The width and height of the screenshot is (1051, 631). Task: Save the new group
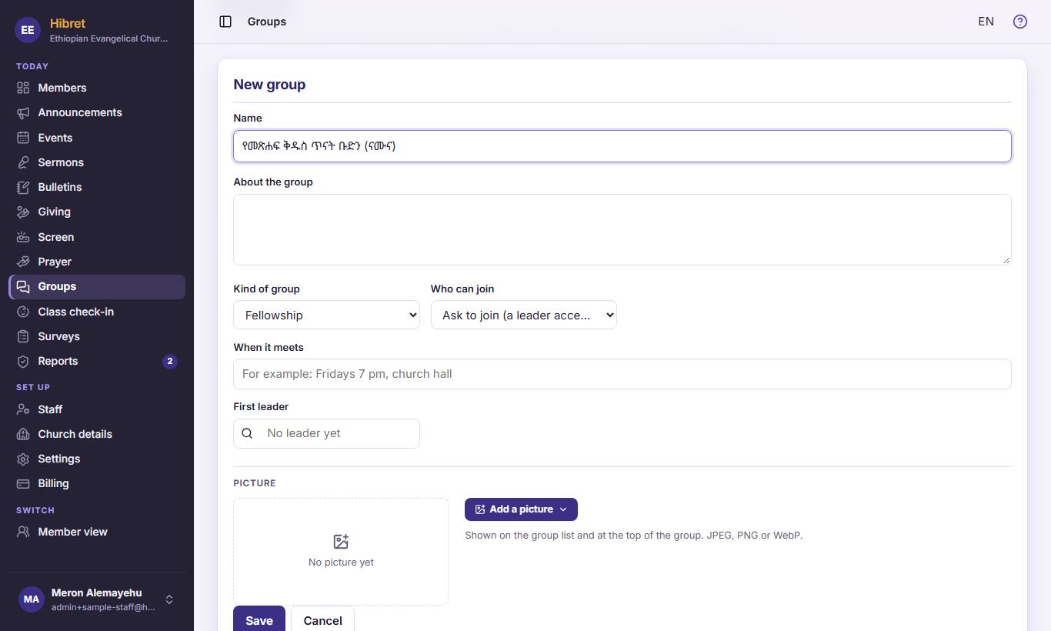[x=259, y=620]
